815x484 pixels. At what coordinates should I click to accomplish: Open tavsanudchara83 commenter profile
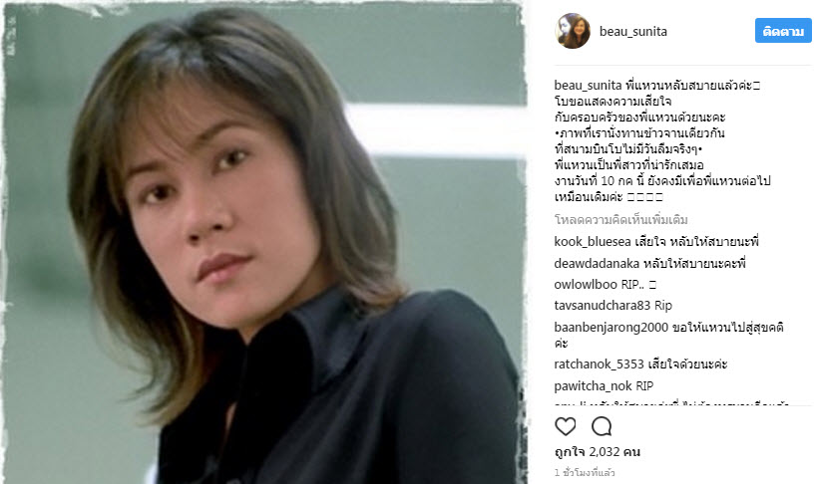tap(602, 306)
